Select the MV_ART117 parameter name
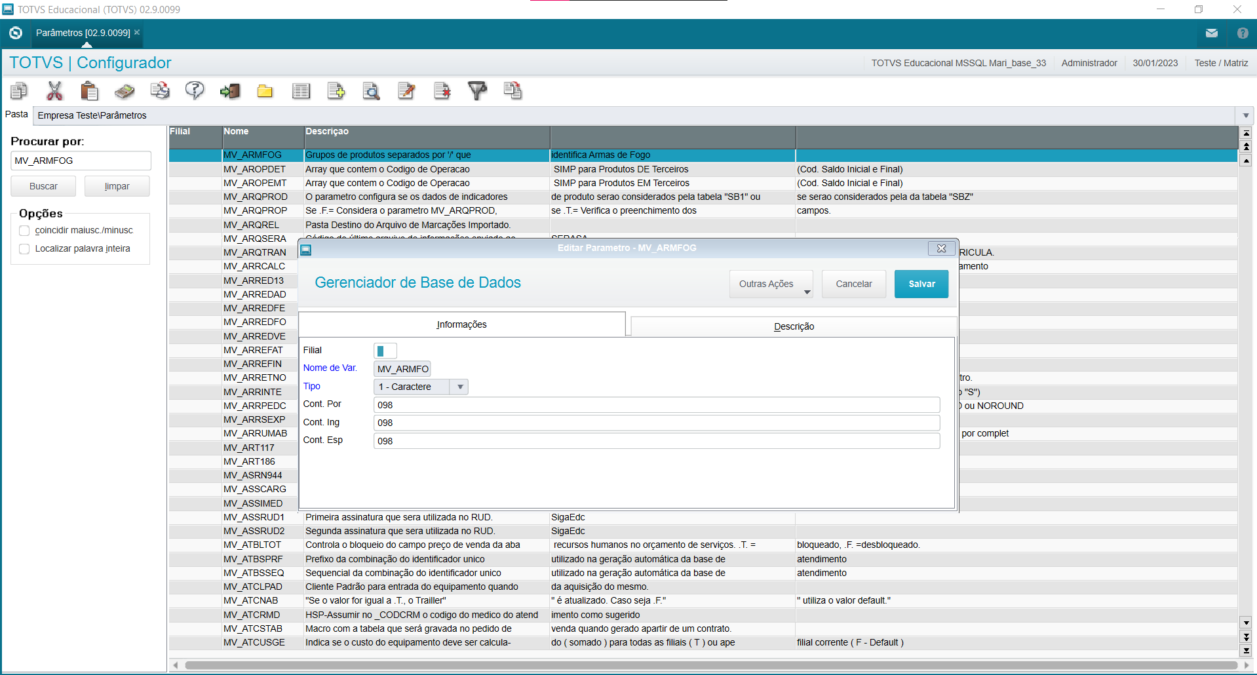 pos(248,448)
